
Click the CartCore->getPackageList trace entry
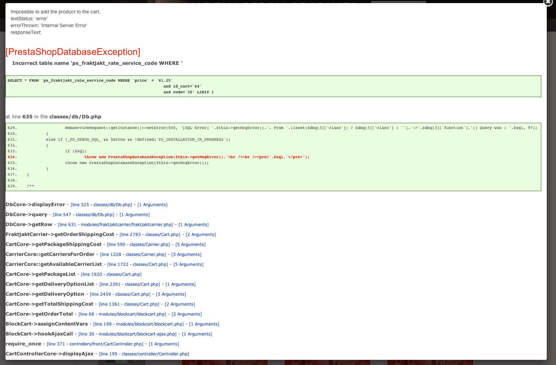[40, 274]
